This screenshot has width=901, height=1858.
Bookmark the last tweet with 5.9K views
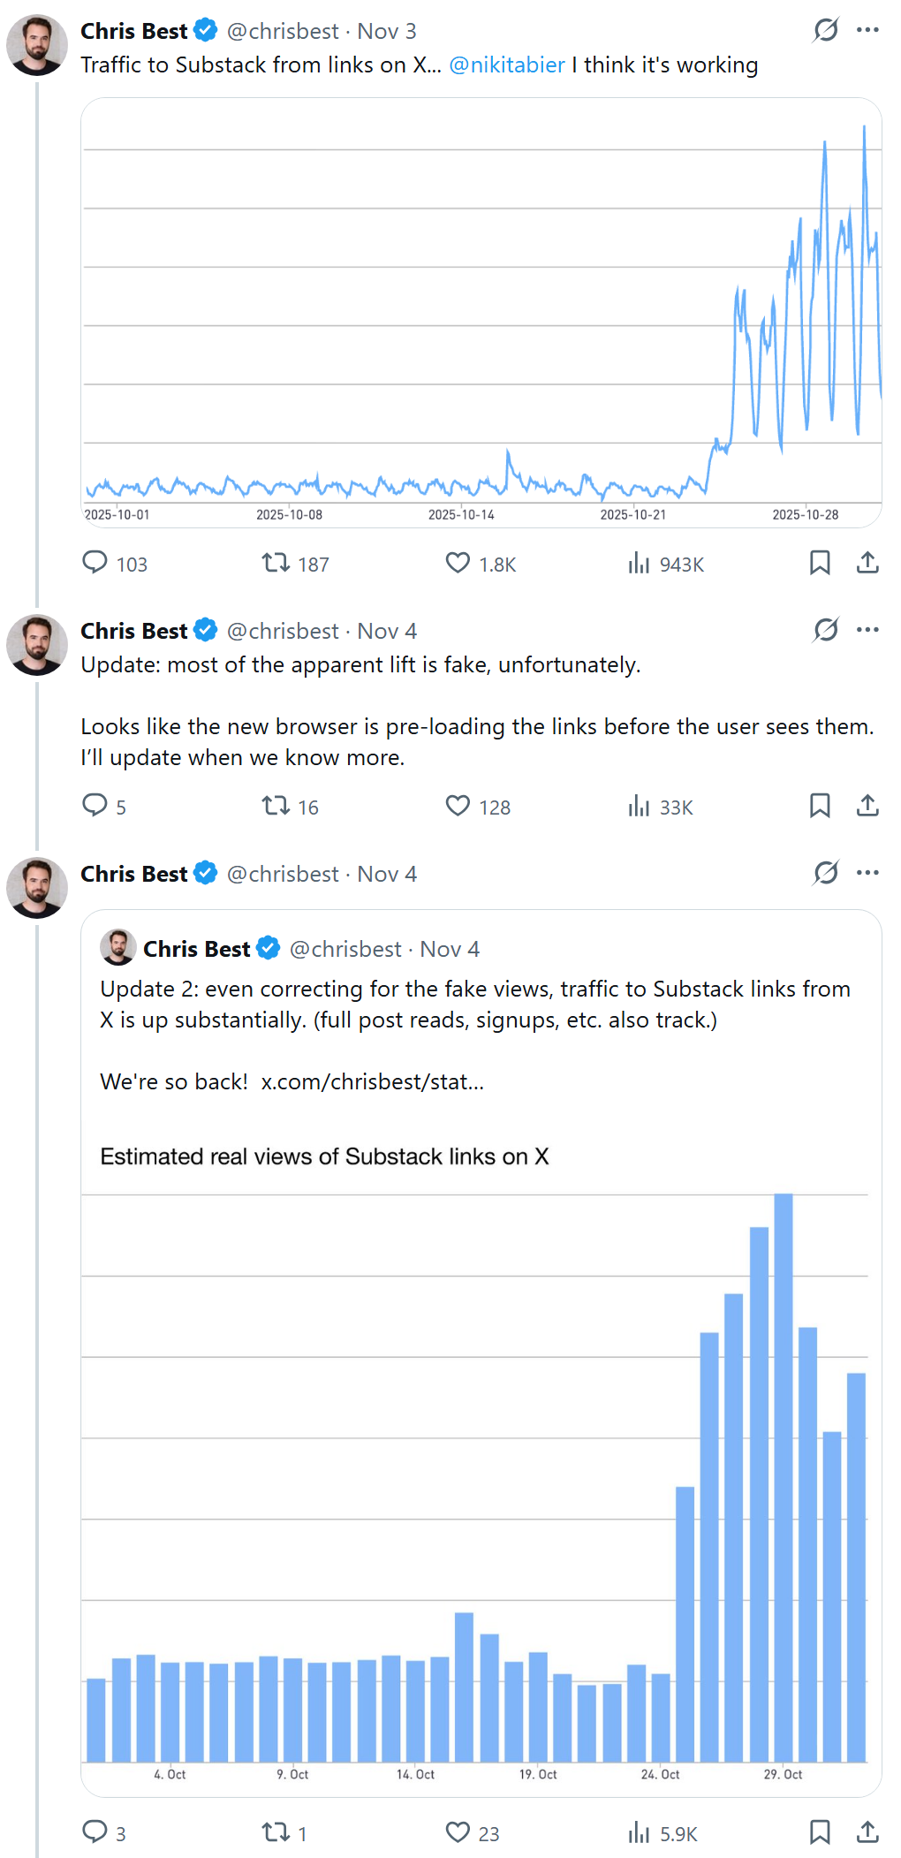tap(820, 1832)
